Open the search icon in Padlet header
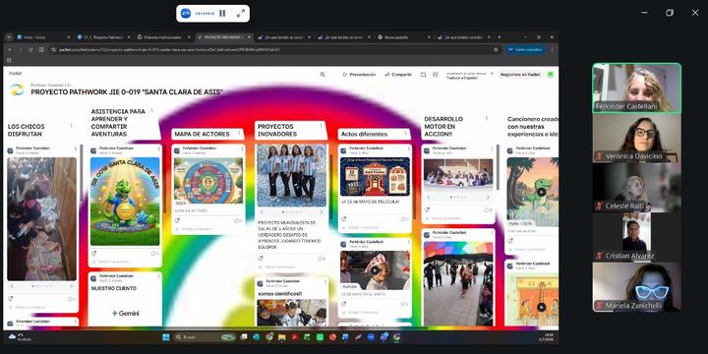708x354 pixels. point(323,75)
